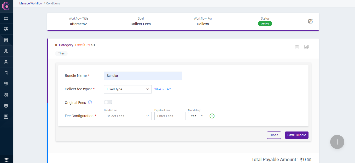The width and height of the screenshot is (355, 163).
Task: Open the card payments sidebar icon
Action: (x=6, y=18)
